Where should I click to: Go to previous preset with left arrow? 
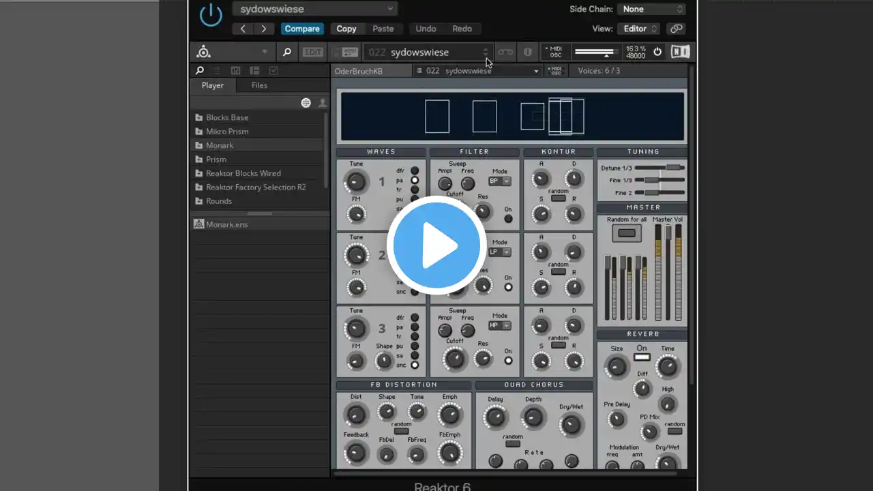click(x=243, y=29)
